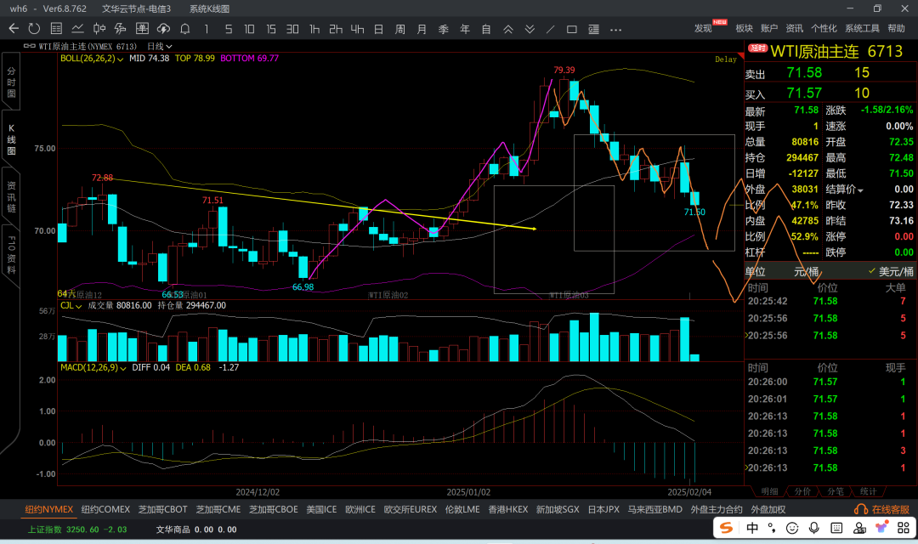Expand the 结算价 dropdown arrow
Viewport: 918px width, 544px height.
860,189
